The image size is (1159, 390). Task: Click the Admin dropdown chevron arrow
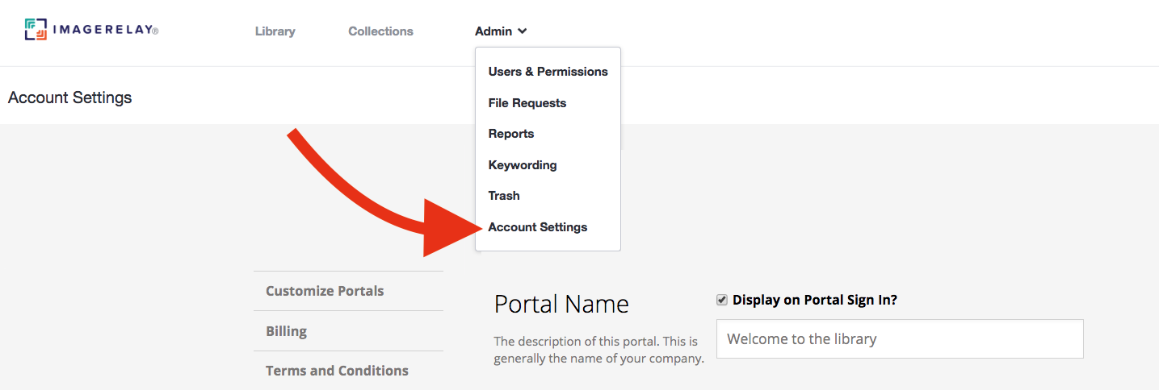(x=523, y=31)
